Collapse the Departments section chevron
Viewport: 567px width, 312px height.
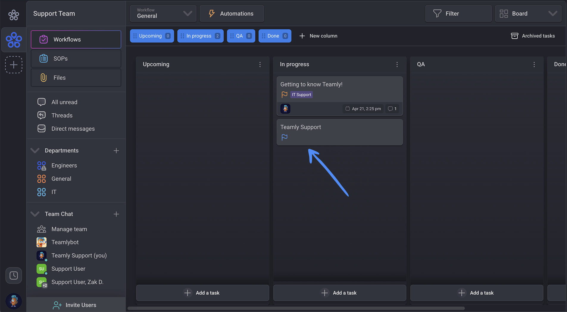(35, 150)
